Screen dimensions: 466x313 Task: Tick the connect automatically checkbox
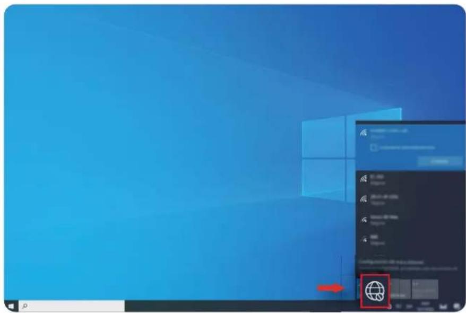pyautogui.click(x=374, y=147)
